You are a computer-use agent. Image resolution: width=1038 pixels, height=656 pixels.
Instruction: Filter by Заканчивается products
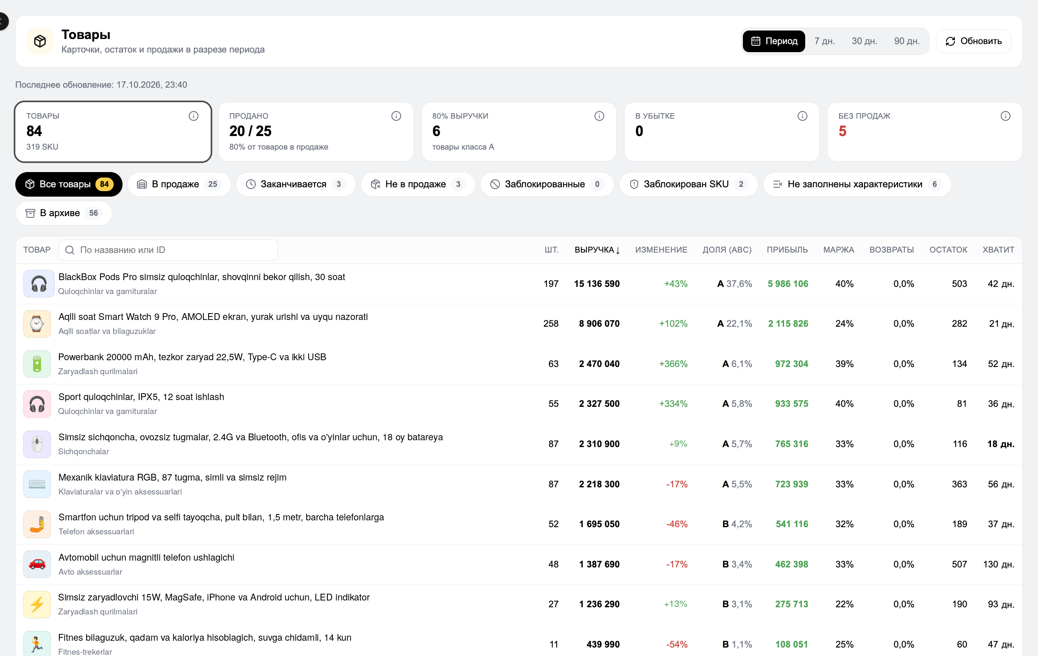coord(296,184)
